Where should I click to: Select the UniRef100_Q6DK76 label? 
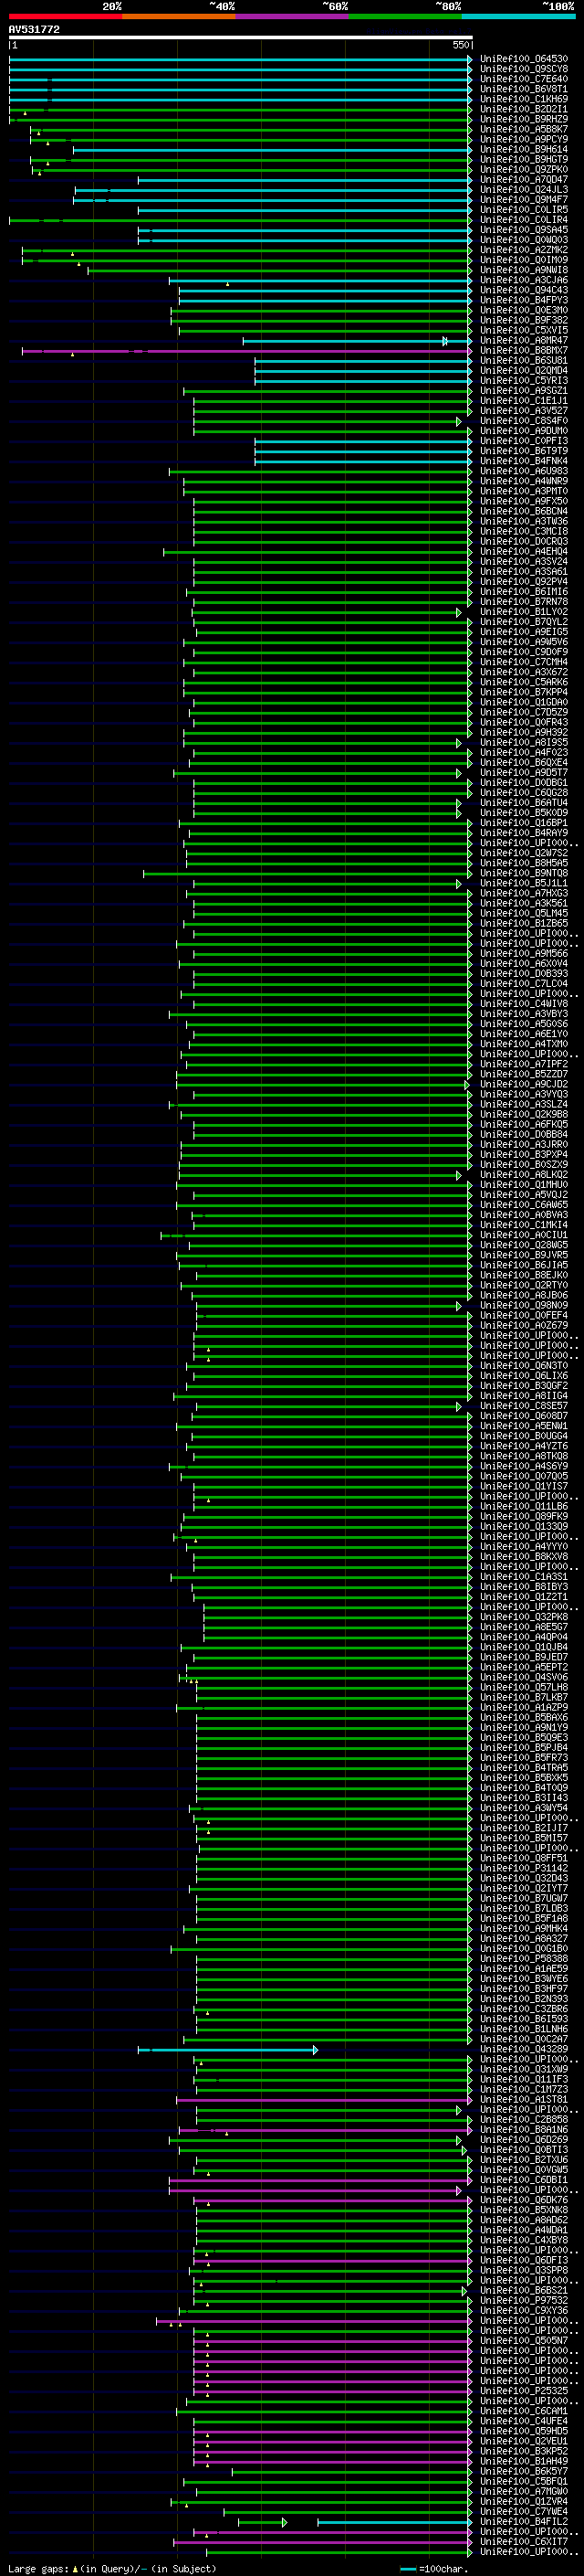coord(524,2200)
